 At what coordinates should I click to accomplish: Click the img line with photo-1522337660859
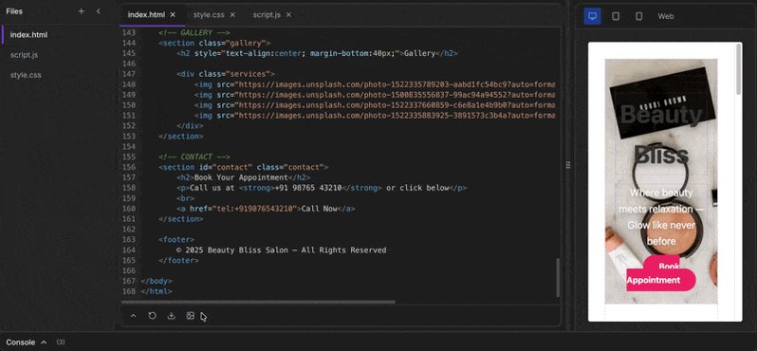tap(375, 105)
